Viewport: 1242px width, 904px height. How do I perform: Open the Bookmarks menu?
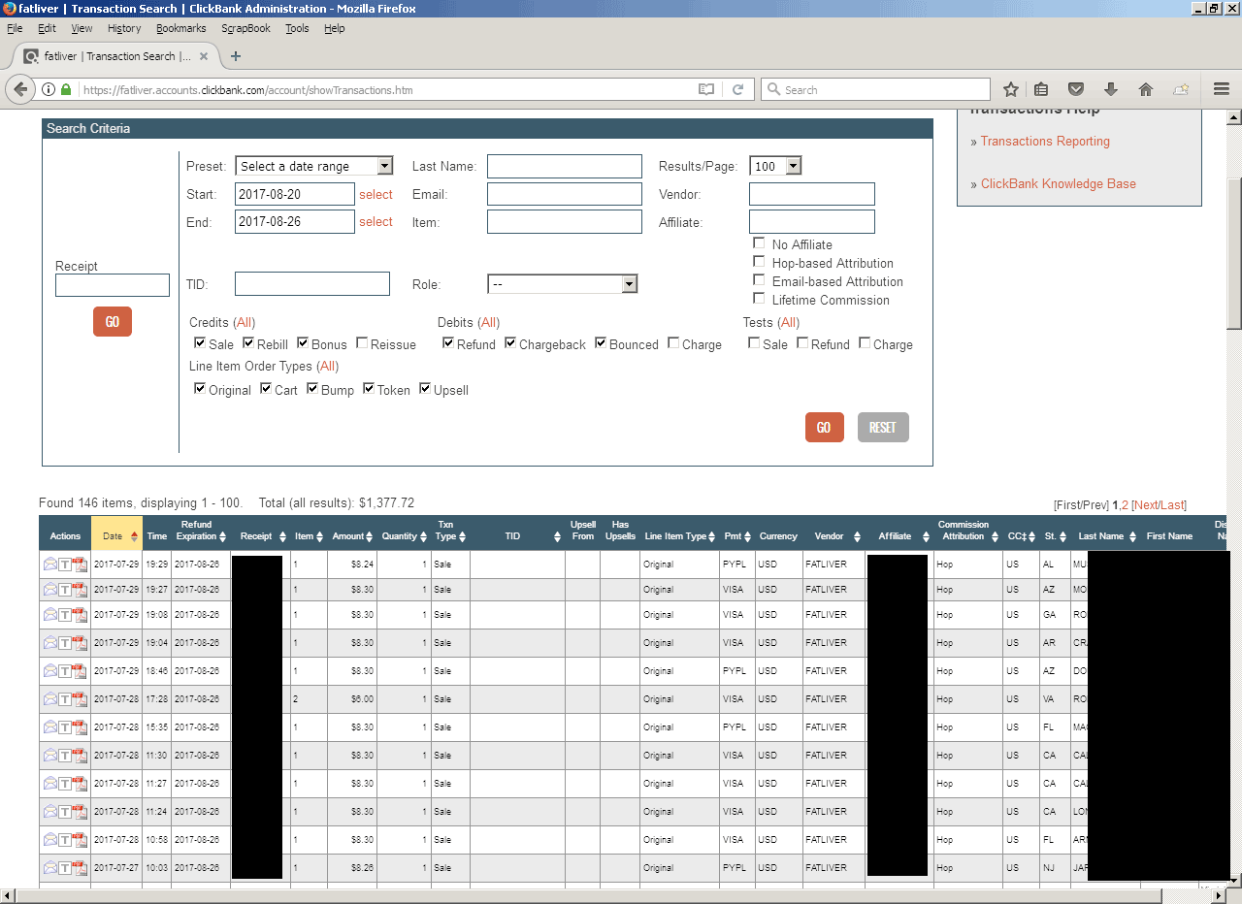click(x=180, y=28)
